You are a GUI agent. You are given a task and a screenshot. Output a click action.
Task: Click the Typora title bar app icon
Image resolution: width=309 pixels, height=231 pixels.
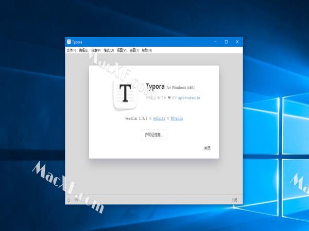pyautogui.click(x=69, y=42)
